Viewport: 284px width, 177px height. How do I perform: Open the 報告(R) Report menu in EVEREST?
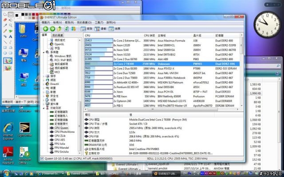tap(69, 23)
